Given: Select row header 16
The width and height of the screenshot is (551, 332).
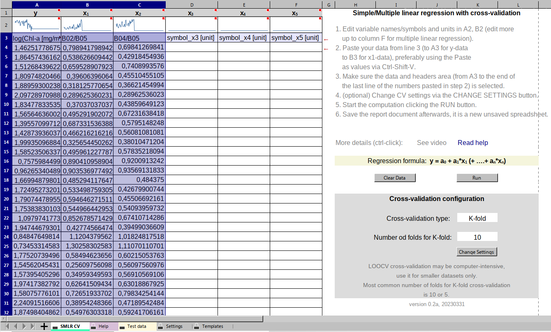Looking at the screenshot, I should click(x=6, y=161).
